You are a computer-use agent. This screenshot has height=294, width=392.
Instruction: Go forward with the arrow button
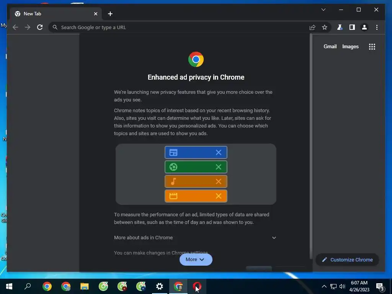28,27
